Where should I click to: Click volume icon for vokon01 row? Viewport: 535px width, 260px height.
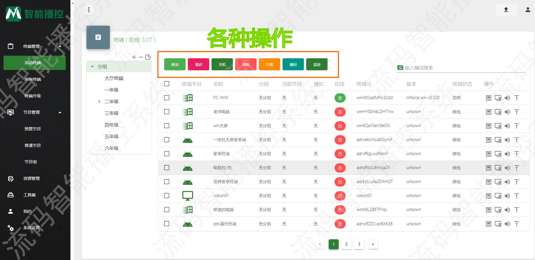pos(507,196)
